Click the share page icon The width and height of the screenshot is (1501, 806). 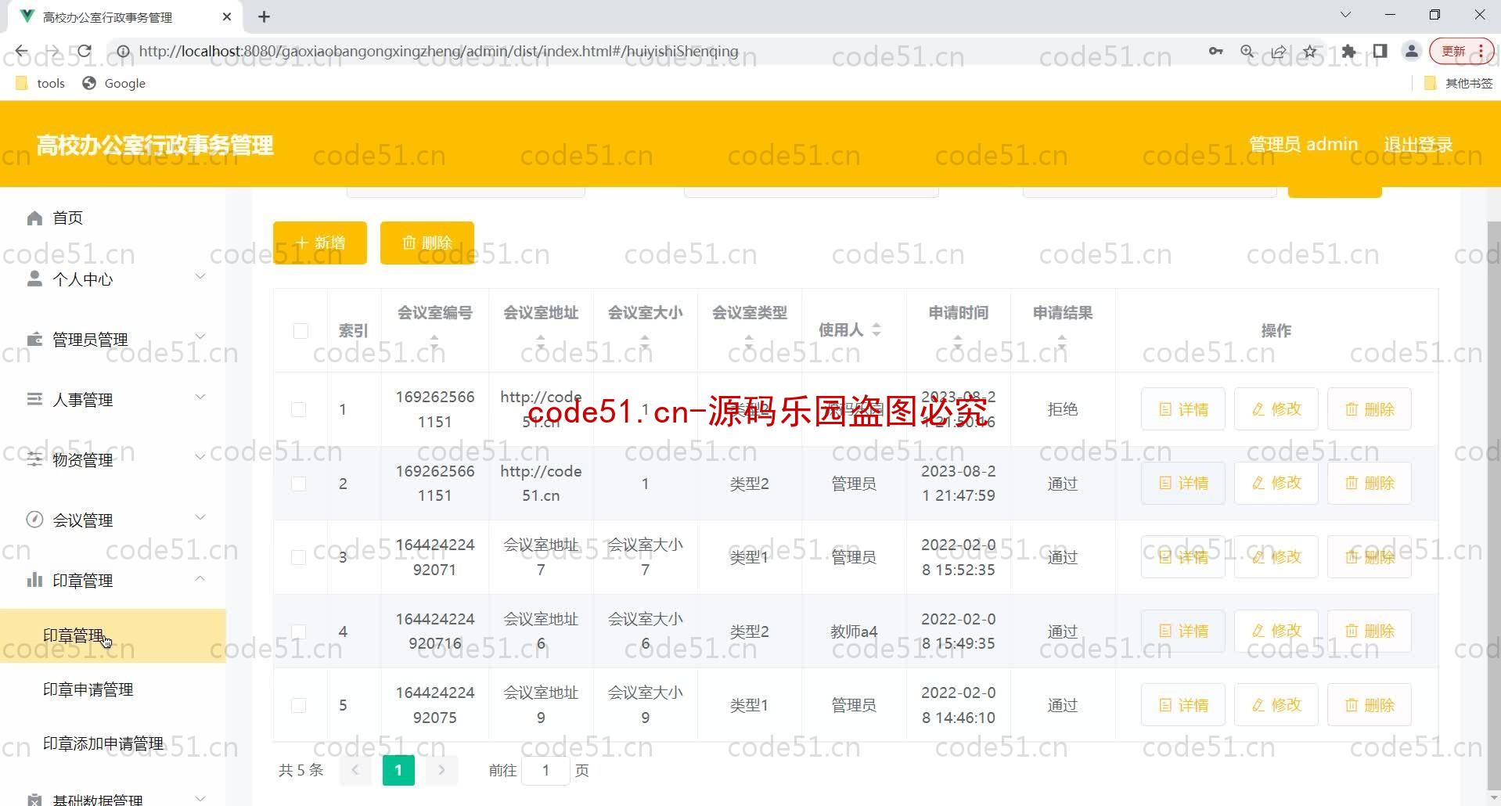[x=1278, y=52]
